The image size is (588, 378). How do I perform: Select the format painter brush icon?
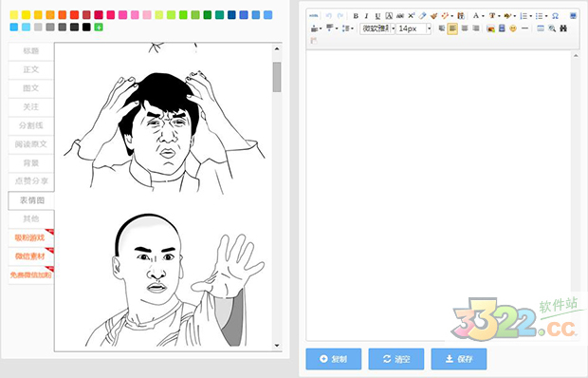click(433, 16)
